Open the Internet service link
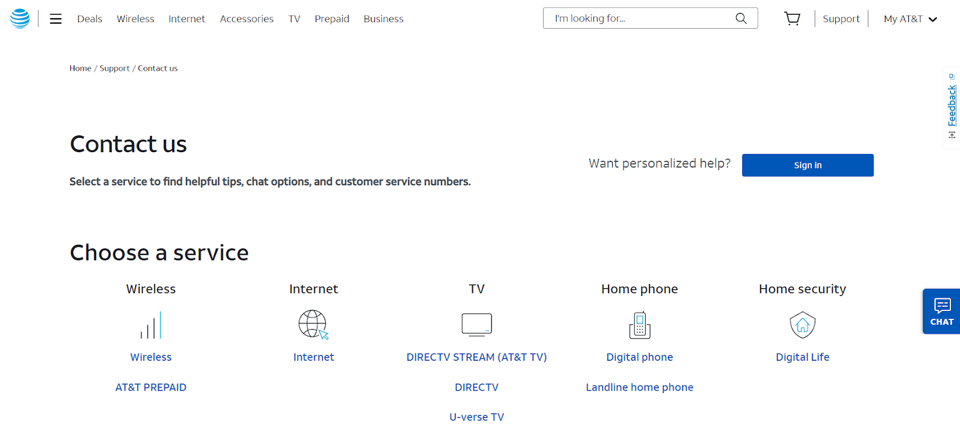This screenshot has height=435, width=960. pos(314,357)
